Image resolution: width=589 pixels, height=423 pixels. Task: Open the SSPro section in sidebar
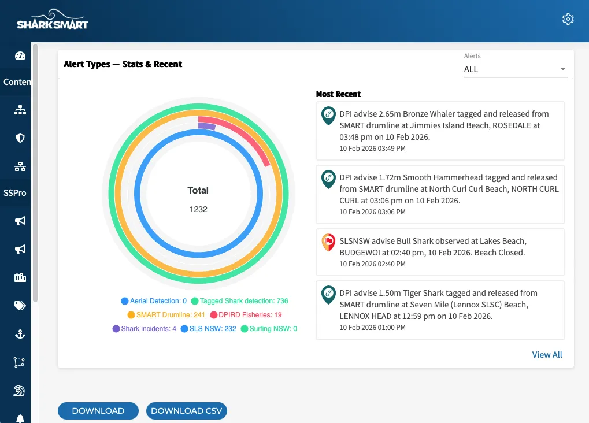click(x=16, y=192)
